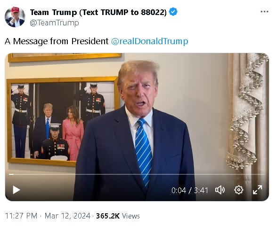Image resolution: width=276 pixels, height=226 pixels.
Task: Click the played portion of progress bar
Action: click(x=11, y=174)
